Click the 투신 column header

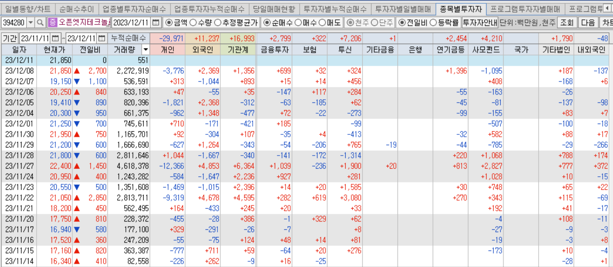click(x=345, y=49)
